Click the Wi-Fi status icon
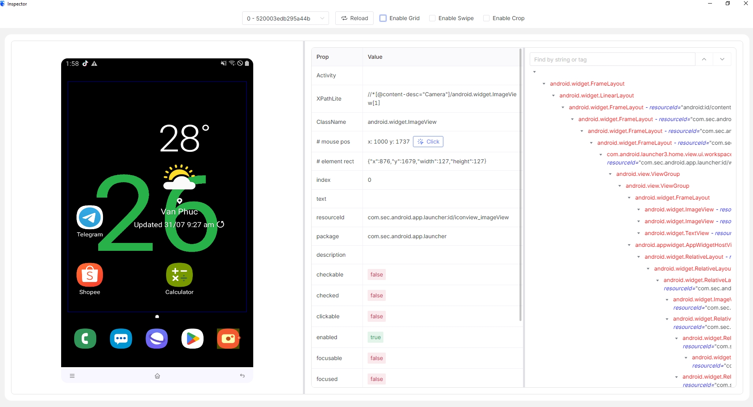The height and width of the screenshot is (407, 753). coord(232,63)
